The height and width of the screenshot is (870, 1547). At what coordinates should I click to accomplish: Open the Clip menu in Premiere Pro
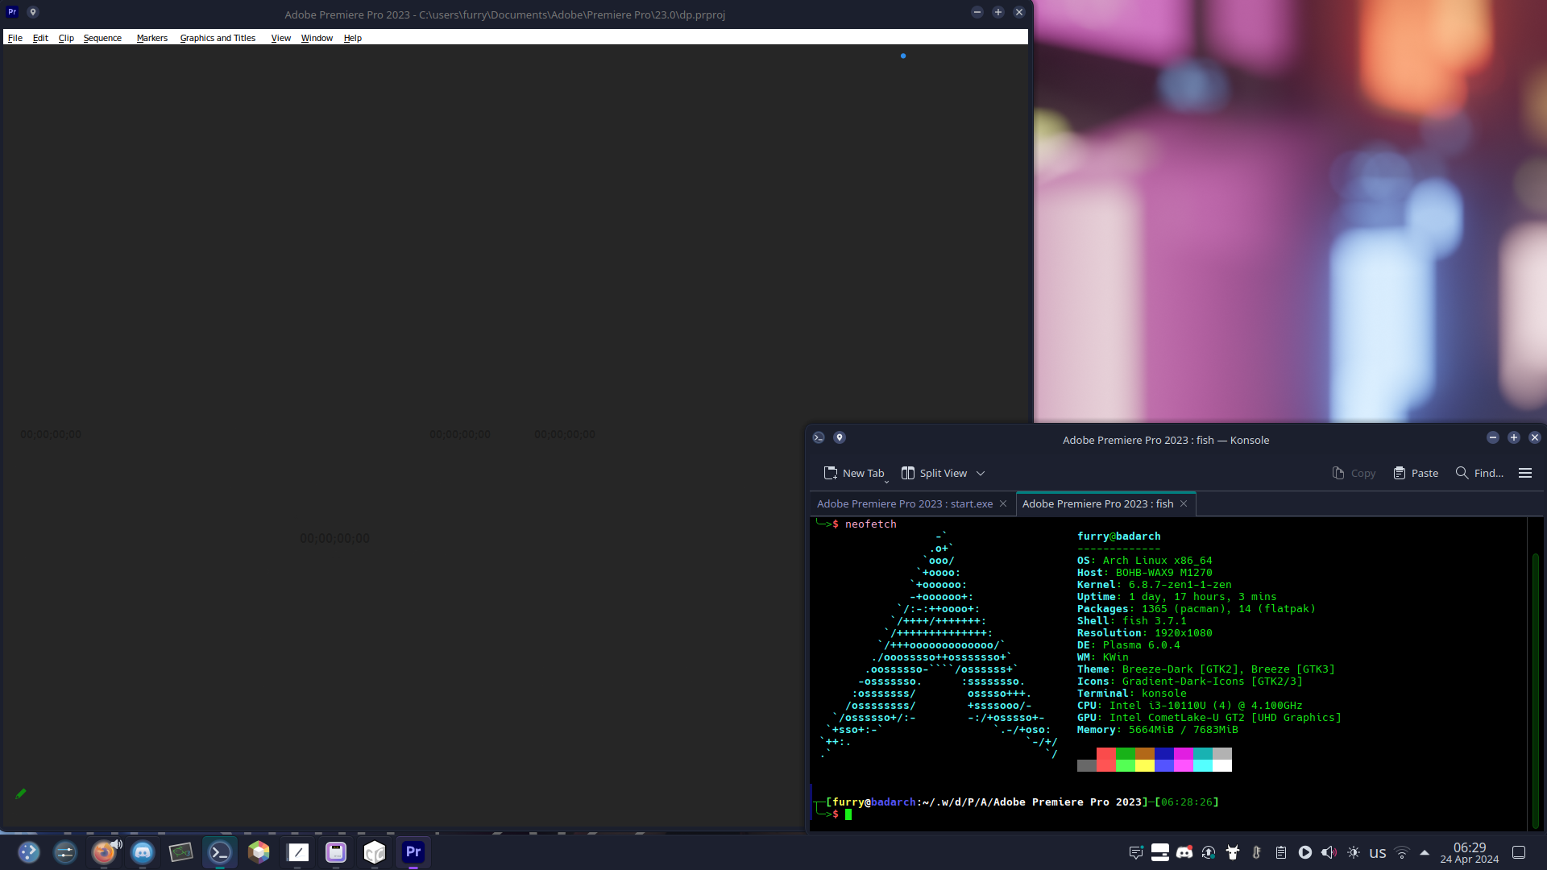click(66, 38)
